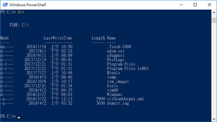The width and height of the screenshot is (217, 122).
Task: Minimize the Windows PowerShell window
Action: pyautogui.click(x=181, y=5)
